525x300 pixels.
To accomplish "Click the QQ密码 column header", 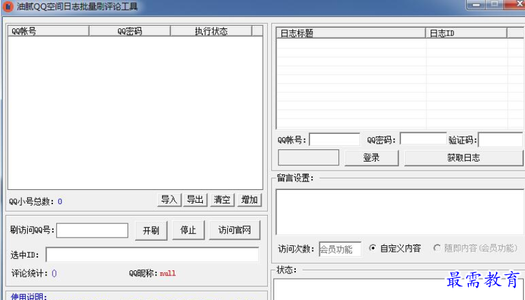I will [x=130, y=31].
